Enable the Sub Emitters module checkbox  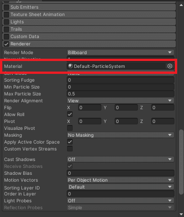click(6, 7)
